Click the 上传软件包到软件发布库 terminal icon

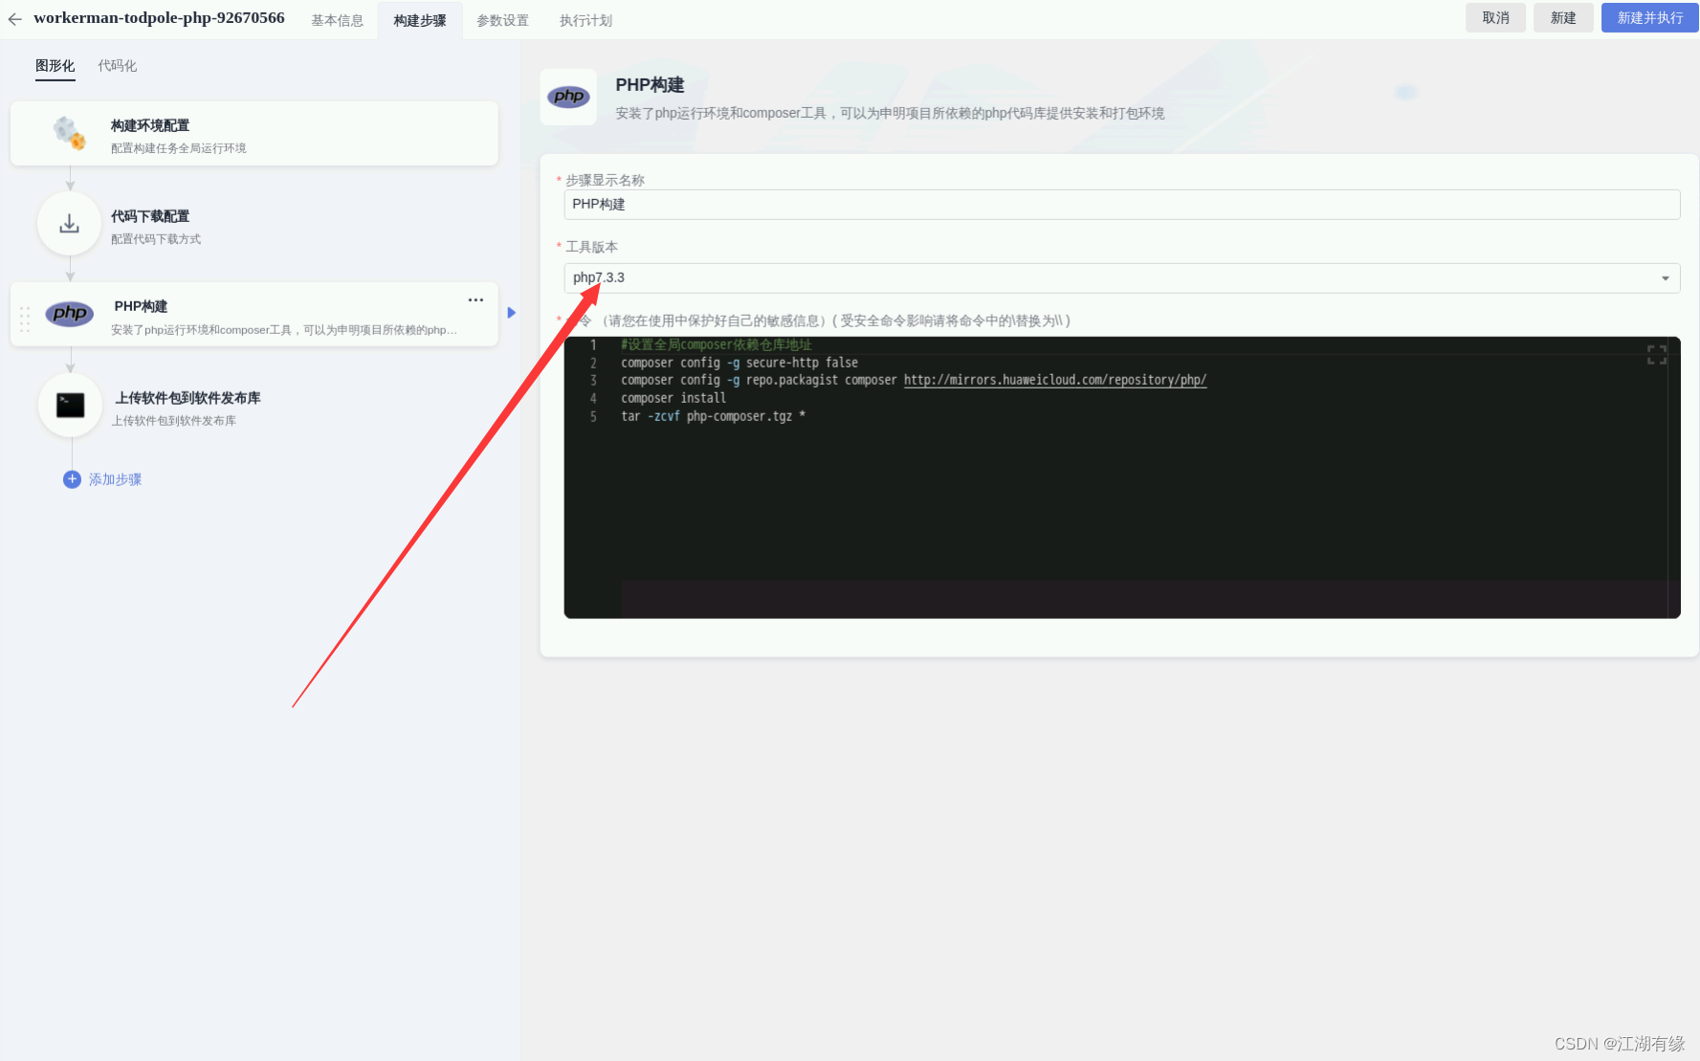click(70, 406)
